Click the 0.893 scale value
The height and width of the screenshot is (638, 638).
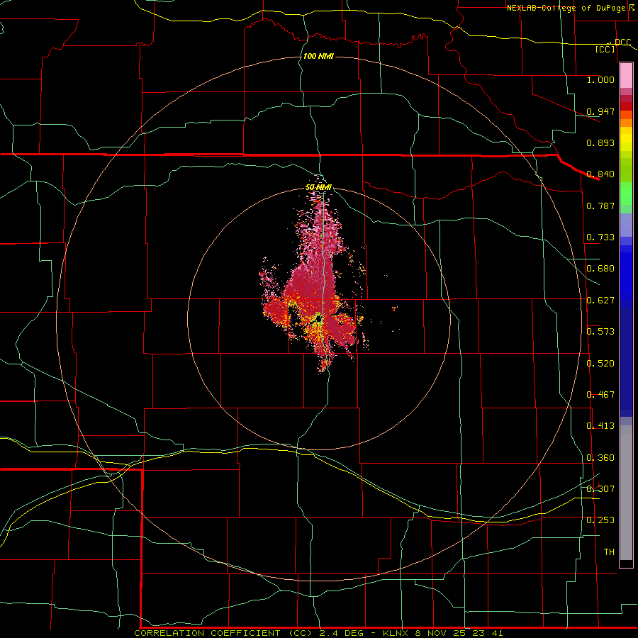tap(600, 142)
